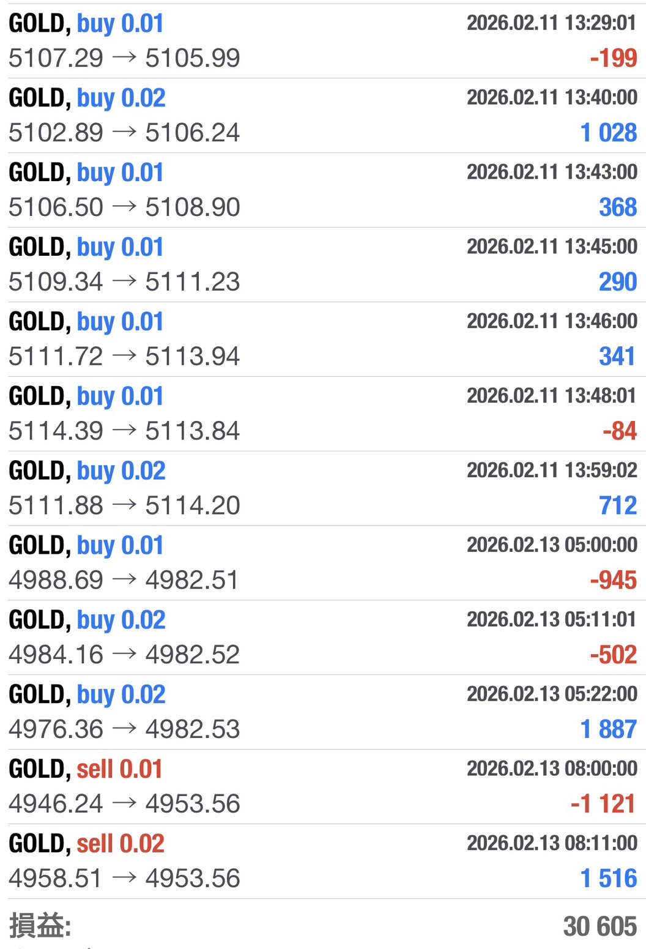This screenshot has height=949, width=646.
Task: Open the GOLD sell 0.02 trade label
Action: (x=86, y=844)
